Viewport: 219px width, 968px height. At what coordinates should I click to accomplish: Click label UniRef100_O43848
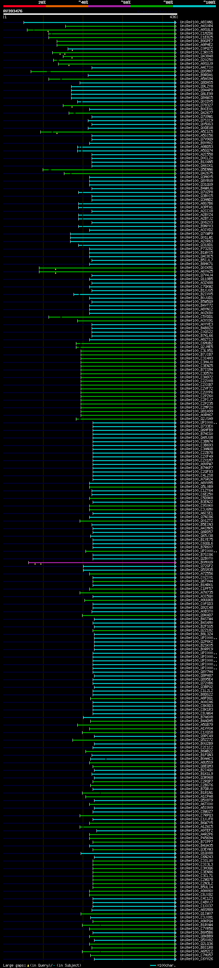point(196,56)
